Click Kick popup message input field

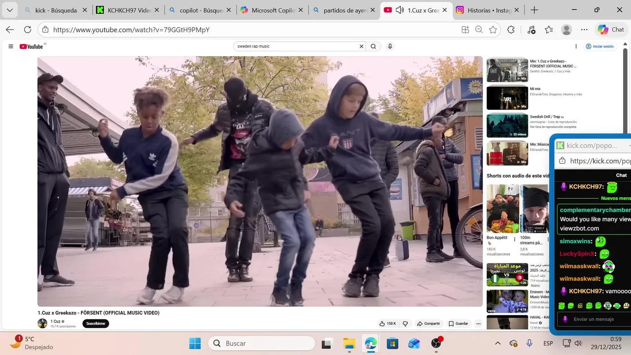click(594, 319)
